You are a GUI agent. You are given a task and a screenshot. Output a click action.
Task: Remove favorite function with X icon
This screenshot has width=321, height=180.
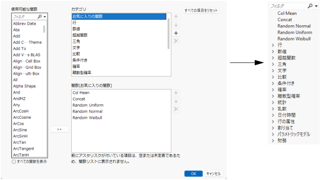(176, 109)
